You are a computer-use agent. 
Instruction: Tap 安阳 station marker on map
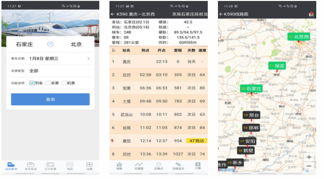click(x=247, y=141)
